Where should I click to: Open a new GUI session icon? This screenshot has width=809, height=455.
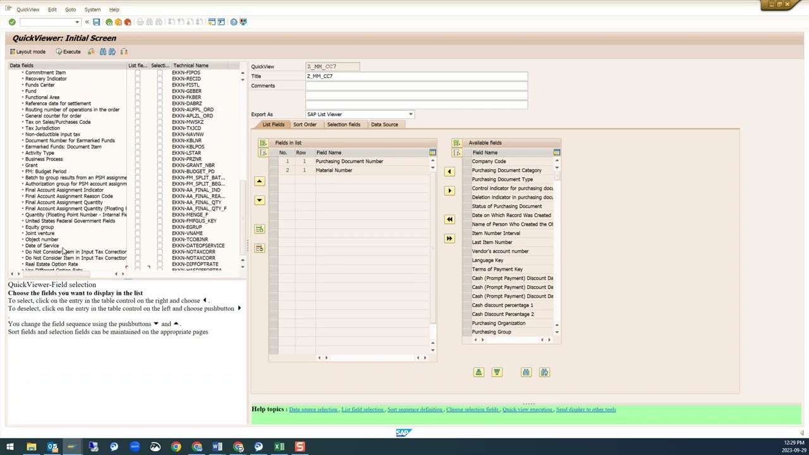click(x=212, y=22)
